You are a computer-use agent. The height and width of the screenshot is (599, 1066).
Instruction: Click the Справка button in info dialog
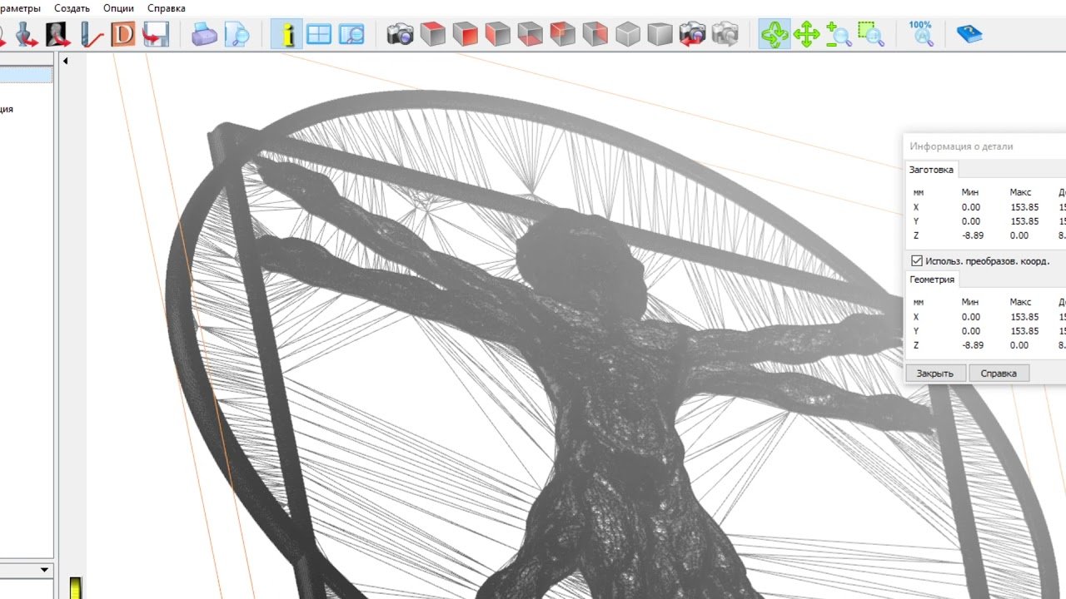(999, 373)
